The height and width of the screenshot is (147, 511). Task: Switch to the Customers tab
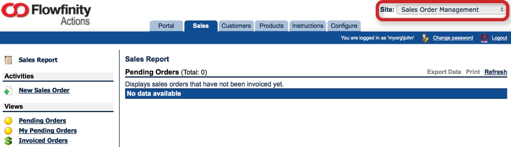236,26
